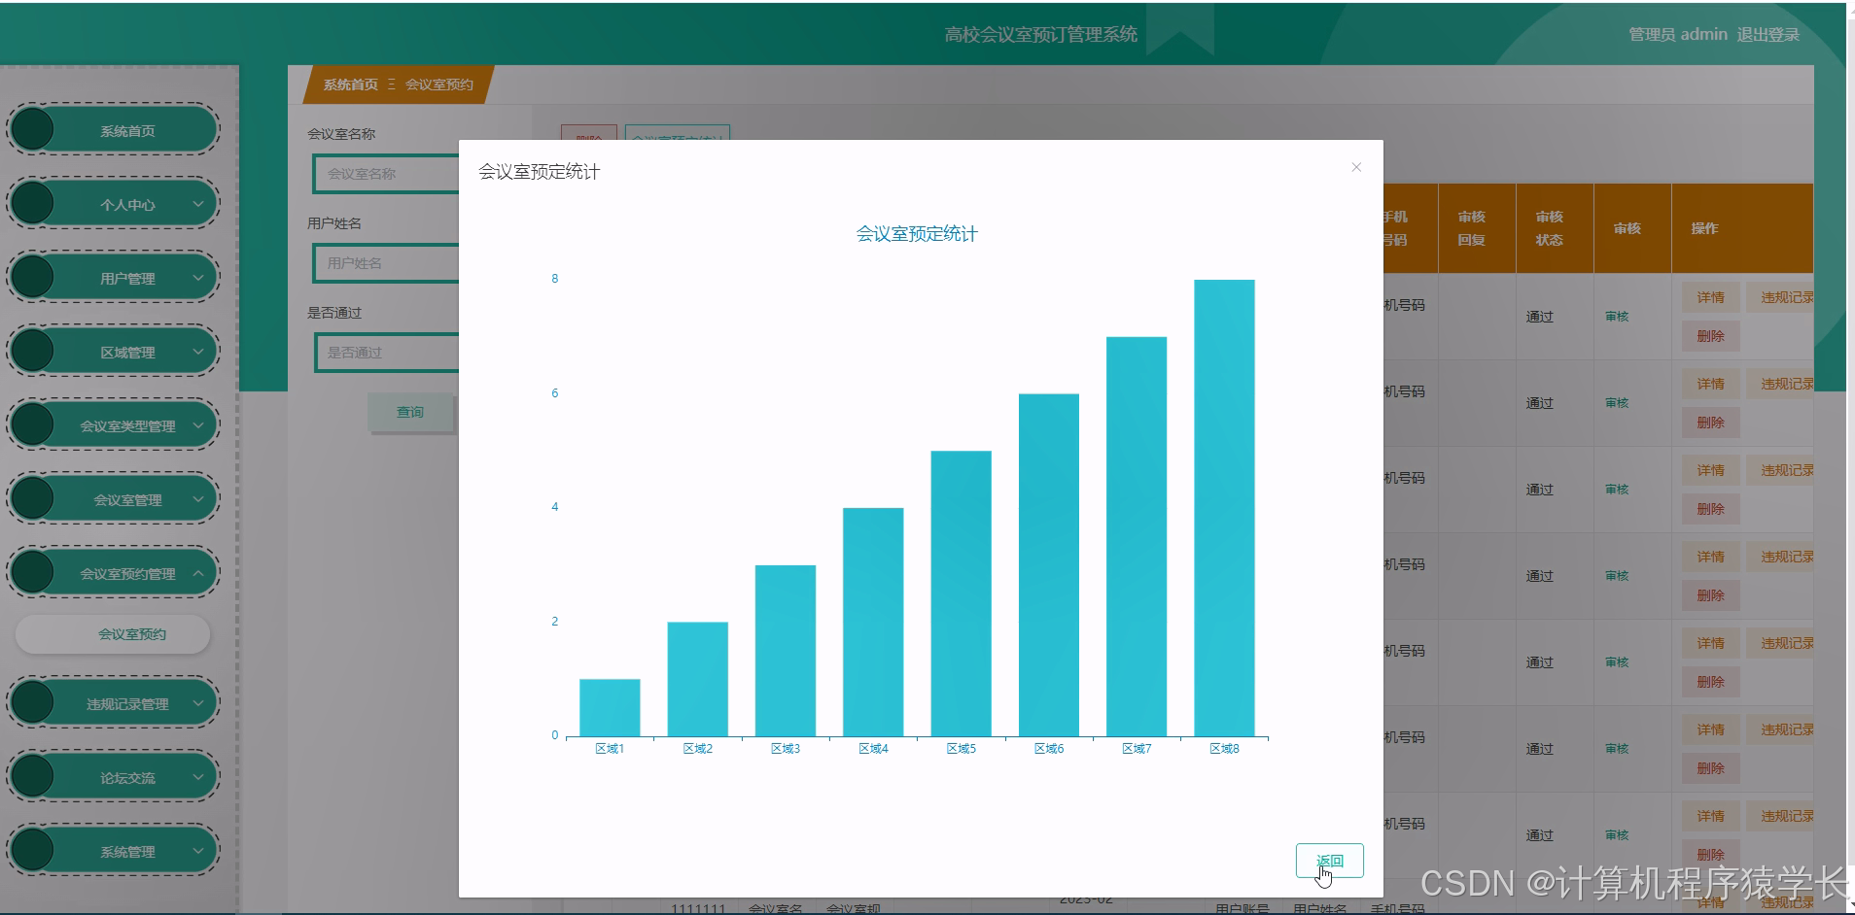
Task: Click the 返回 button in dialog
Action: (1329, 861)
